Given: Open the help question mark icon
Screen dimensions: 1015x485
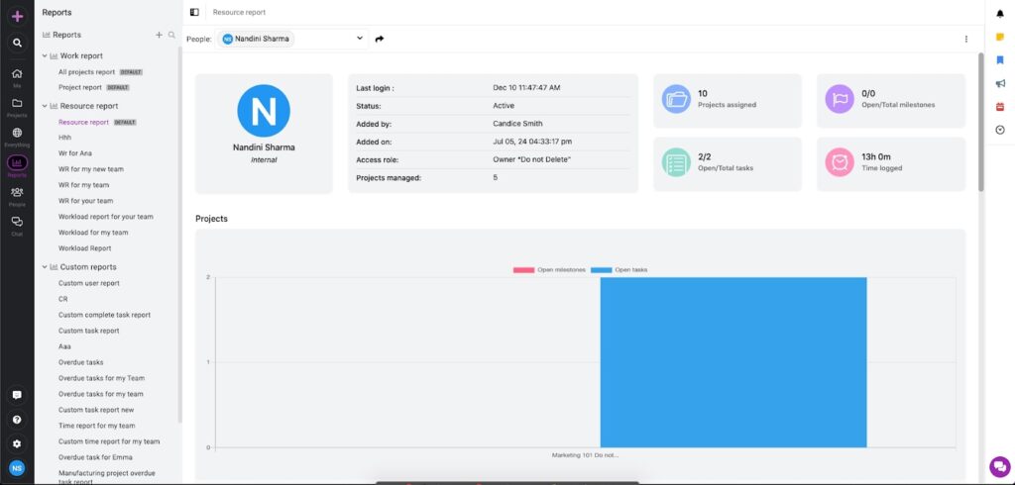Looking at the screenshot, I should (17, 420).
